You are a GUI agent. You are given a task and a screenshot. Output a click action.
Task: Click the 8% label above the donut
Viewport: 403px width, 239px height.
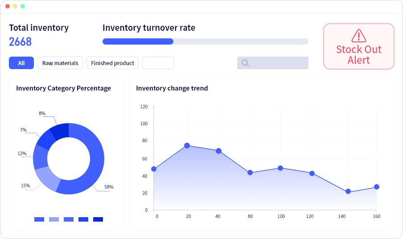pos(42,113)
